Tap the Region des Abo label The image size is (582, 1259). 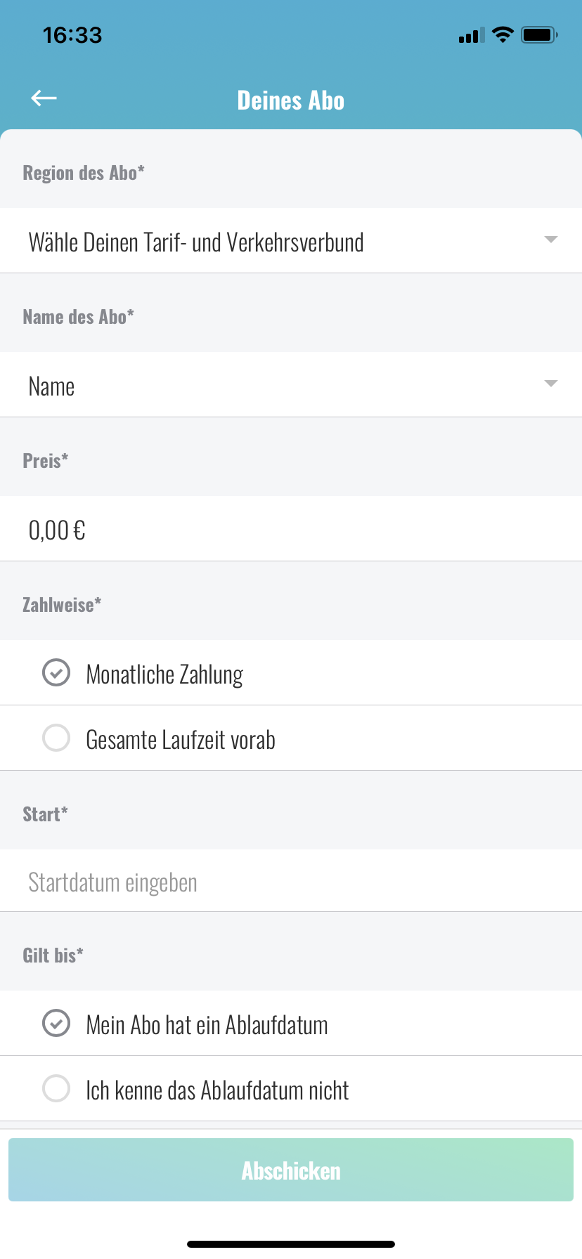pyautogui.click(x=84, y=173)
